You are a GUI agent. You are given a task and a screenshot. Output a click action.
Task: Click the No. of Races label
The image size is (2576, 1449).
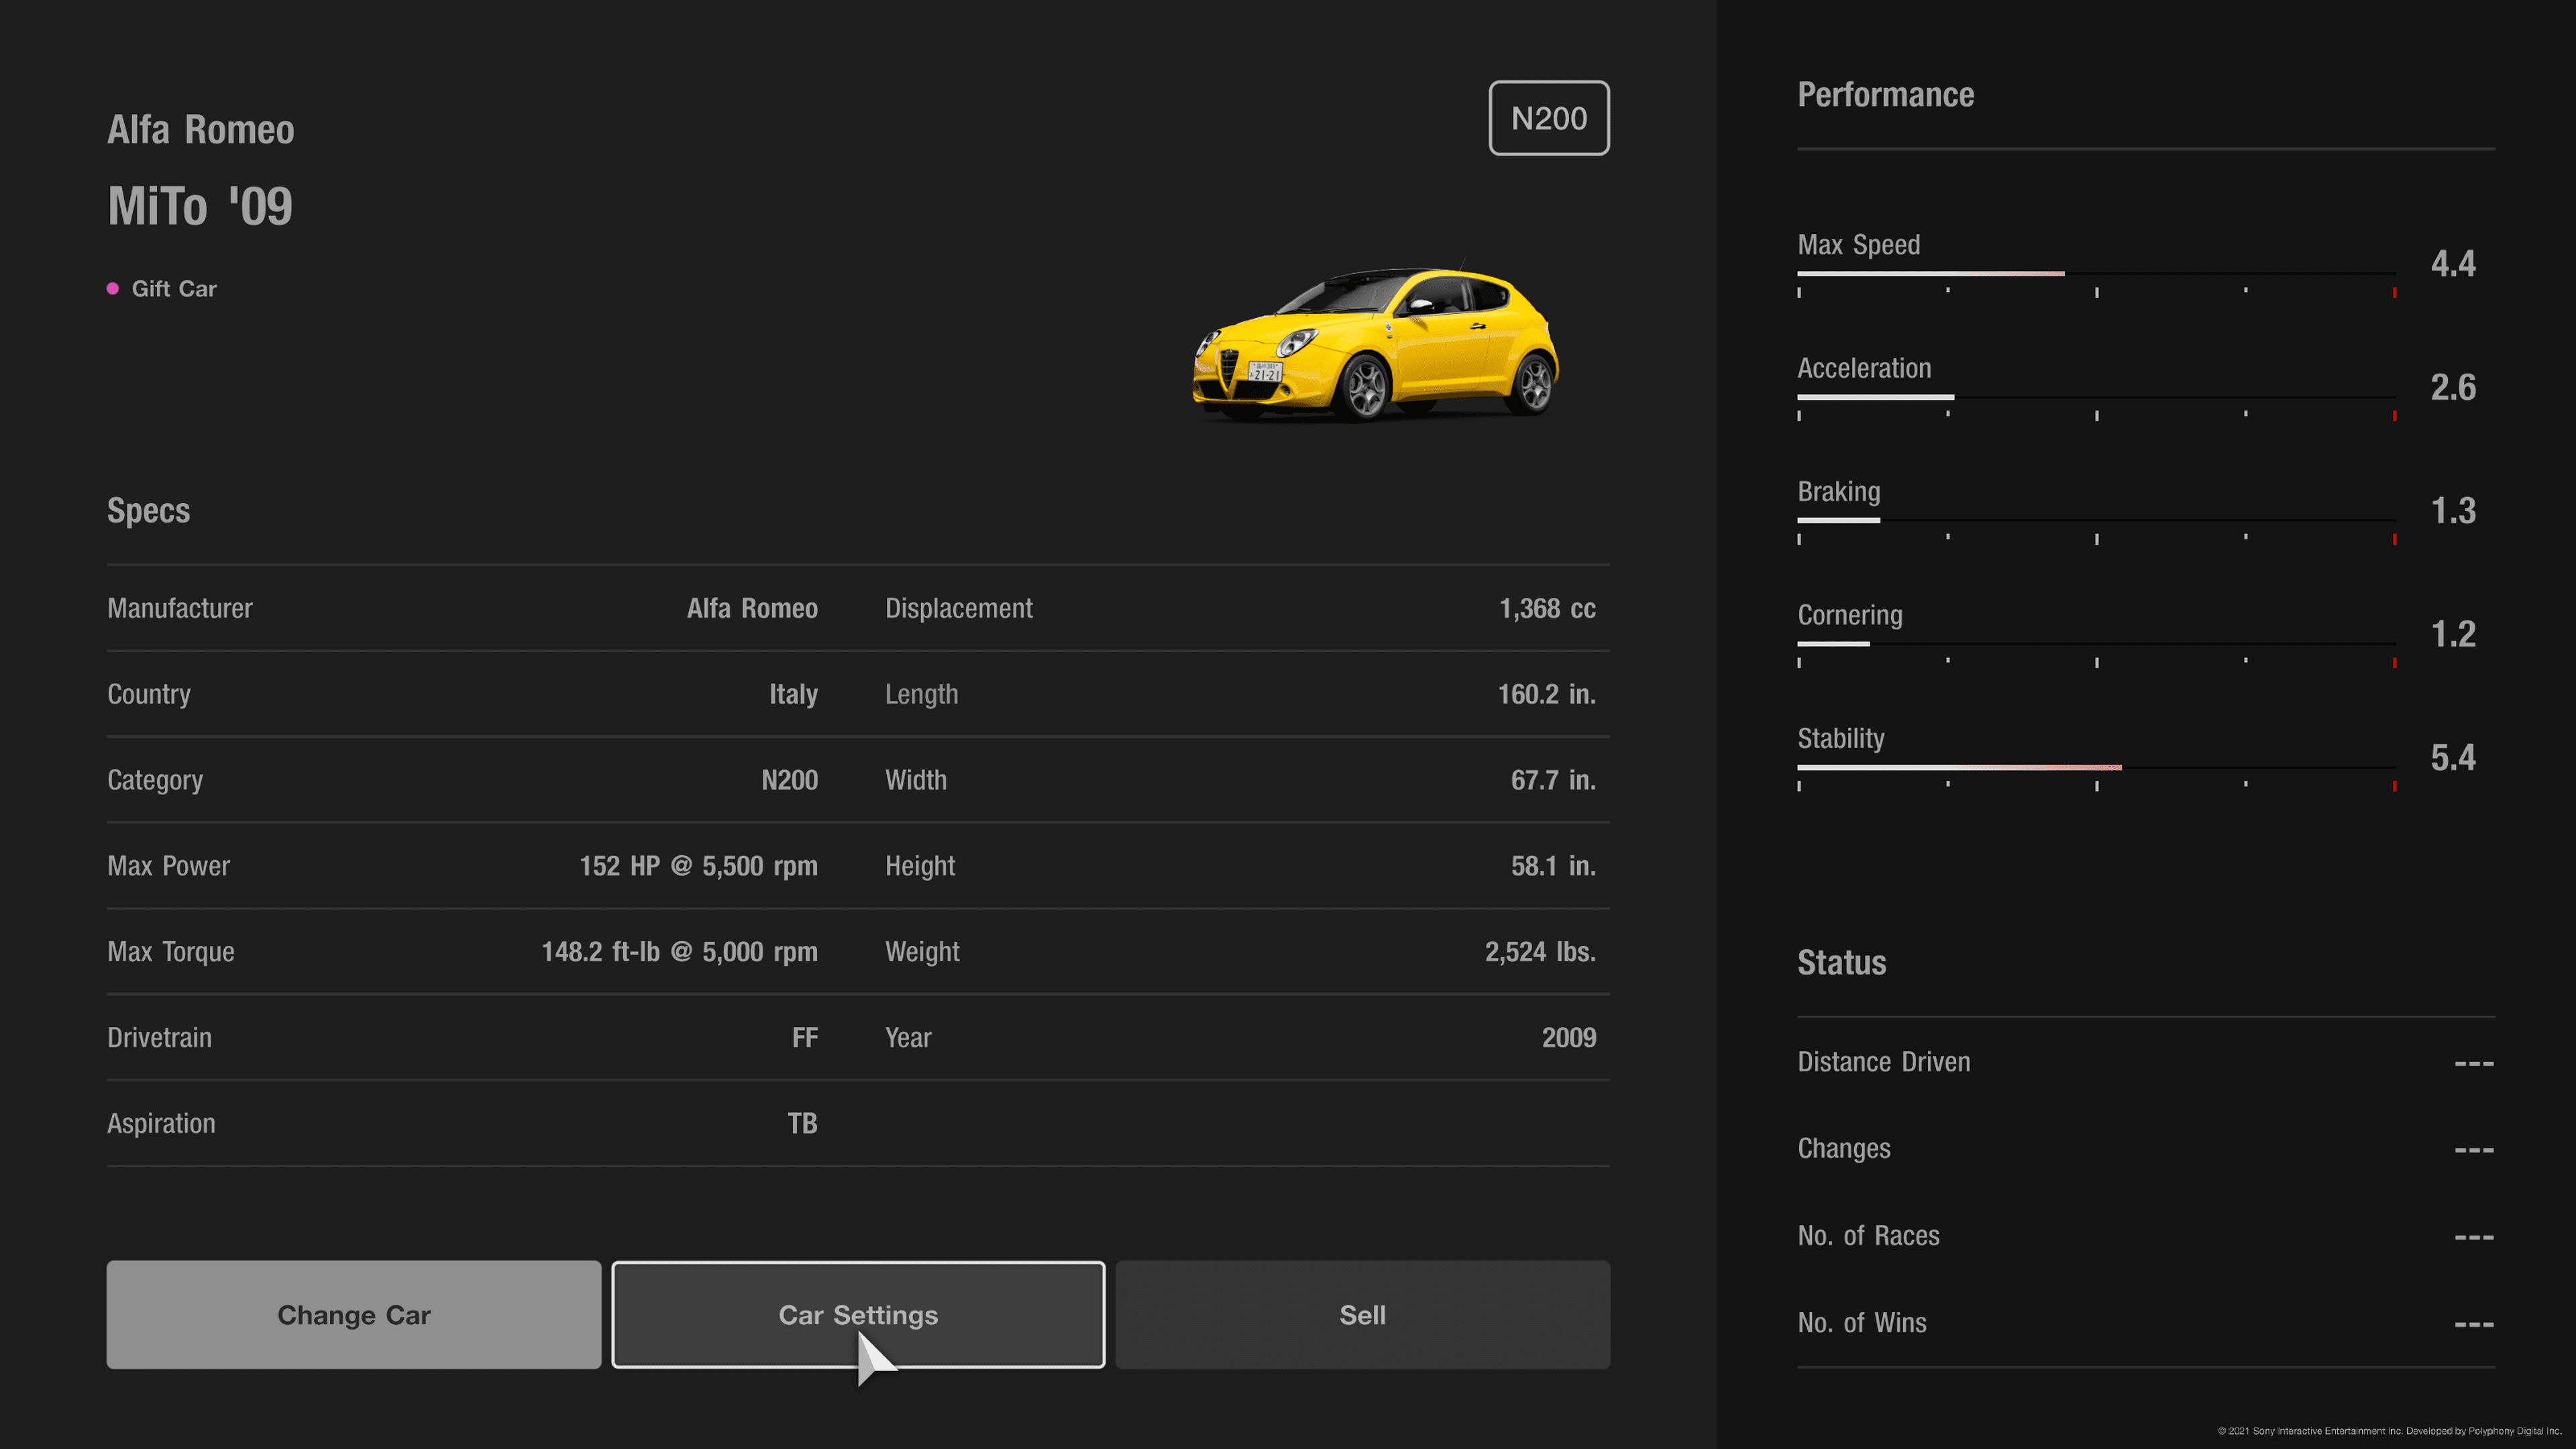tap(1868, 1236)
